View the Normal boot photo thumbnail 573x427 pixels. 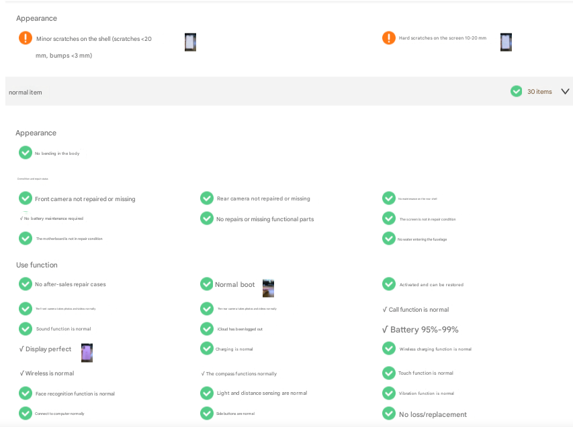pos(268,288)
